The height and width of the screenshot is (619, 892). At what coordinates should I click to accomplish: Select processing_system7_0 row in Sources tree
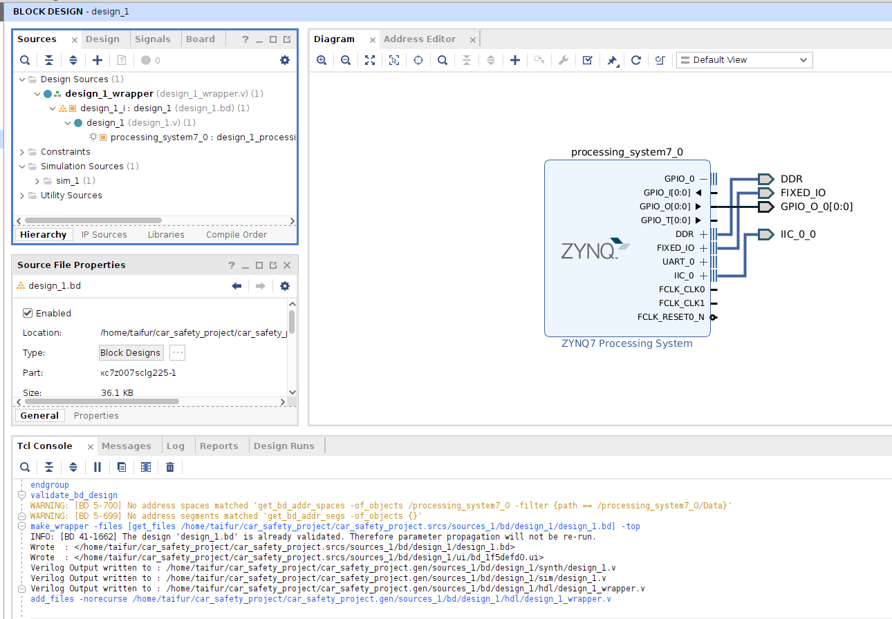(x=193, y=137)
